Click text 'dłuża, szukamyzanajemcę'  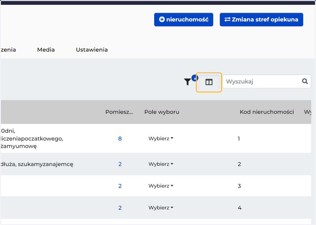pyautogui.click(x=37, y=164)
